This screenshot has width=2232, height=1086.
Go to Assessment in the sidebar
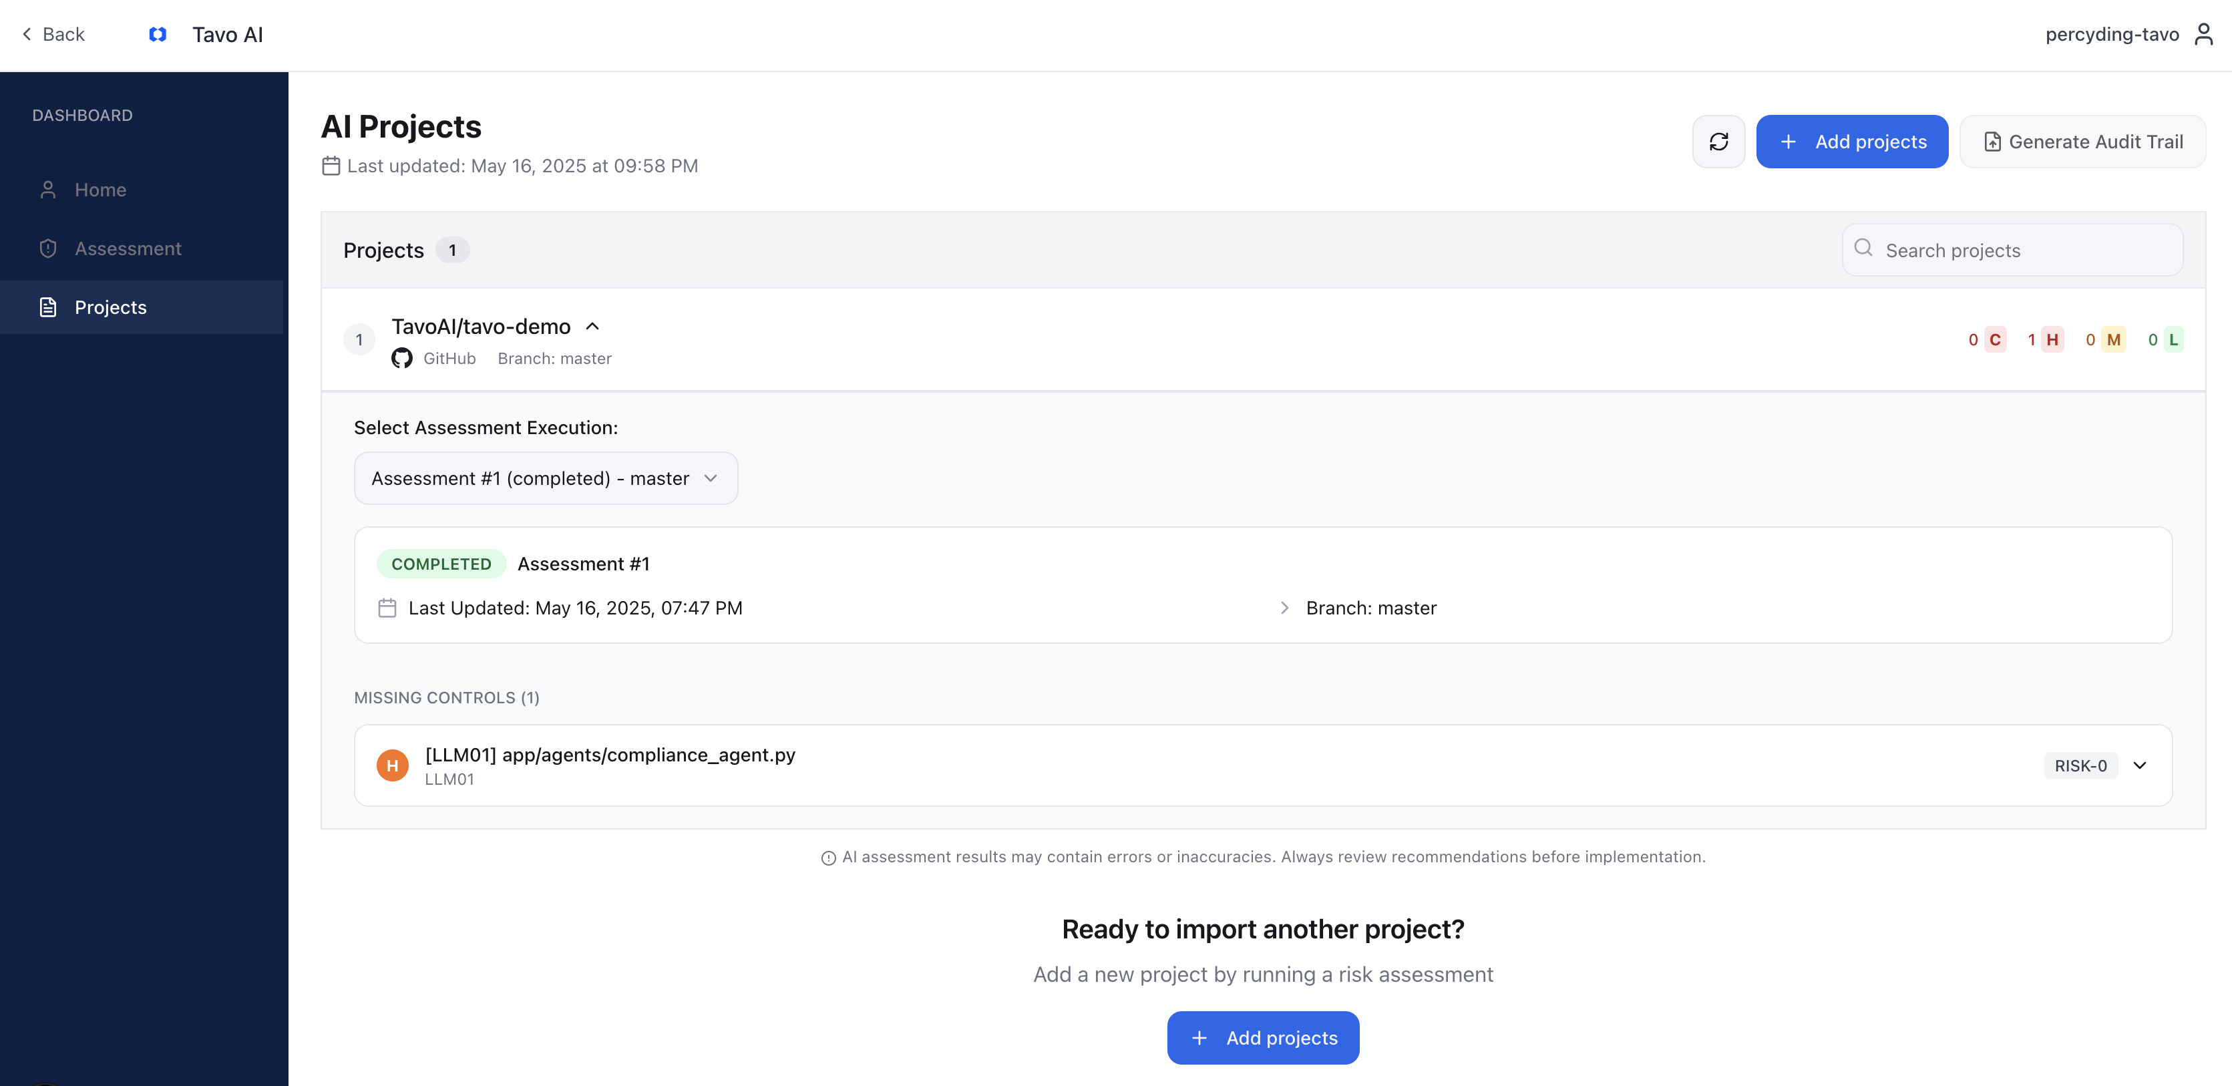[x=128, y=248]
